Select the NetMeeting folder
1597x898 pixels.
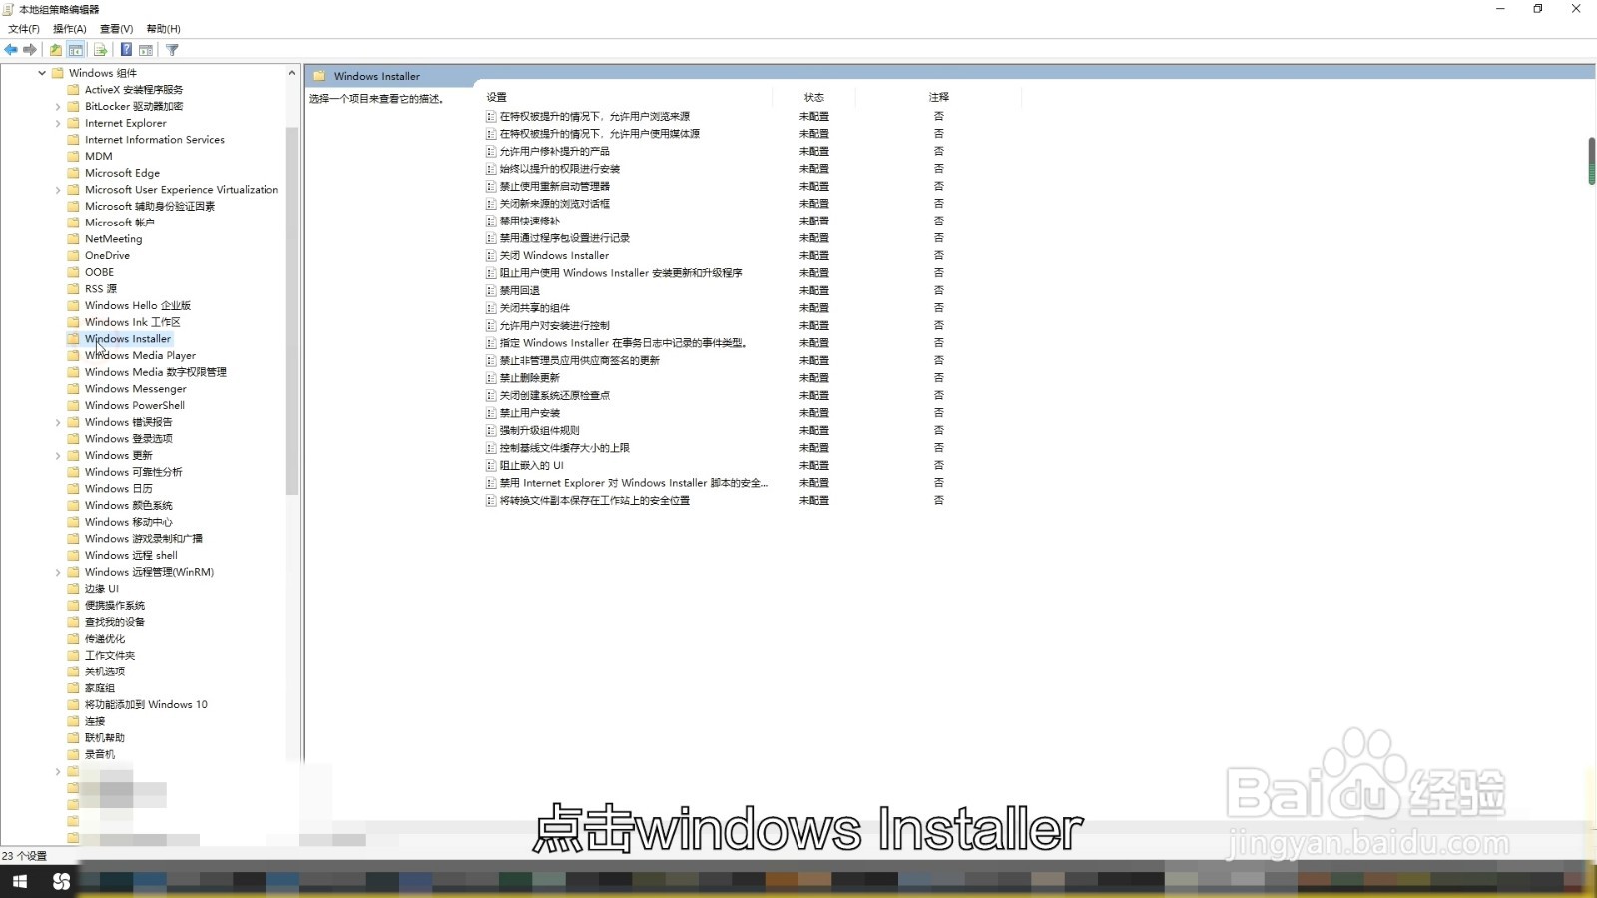(x=114, y=239)
